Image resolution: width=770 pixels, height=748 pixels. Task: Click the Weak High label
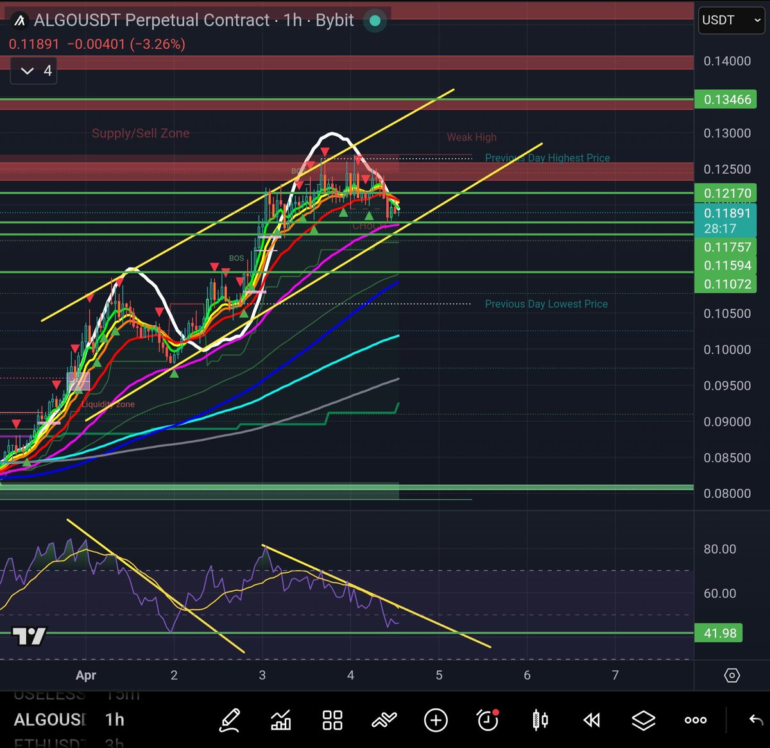(472, 137)
